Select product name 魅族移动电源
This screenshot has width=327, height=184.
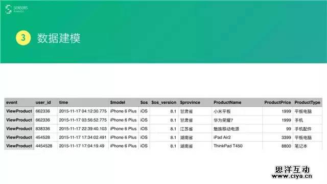pyautogui.click(x=226, y=129)
